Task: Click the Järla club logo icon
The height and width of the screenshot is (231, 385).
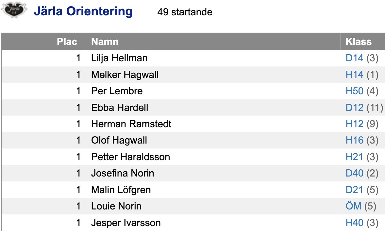Action: click(x=14, y=10)
